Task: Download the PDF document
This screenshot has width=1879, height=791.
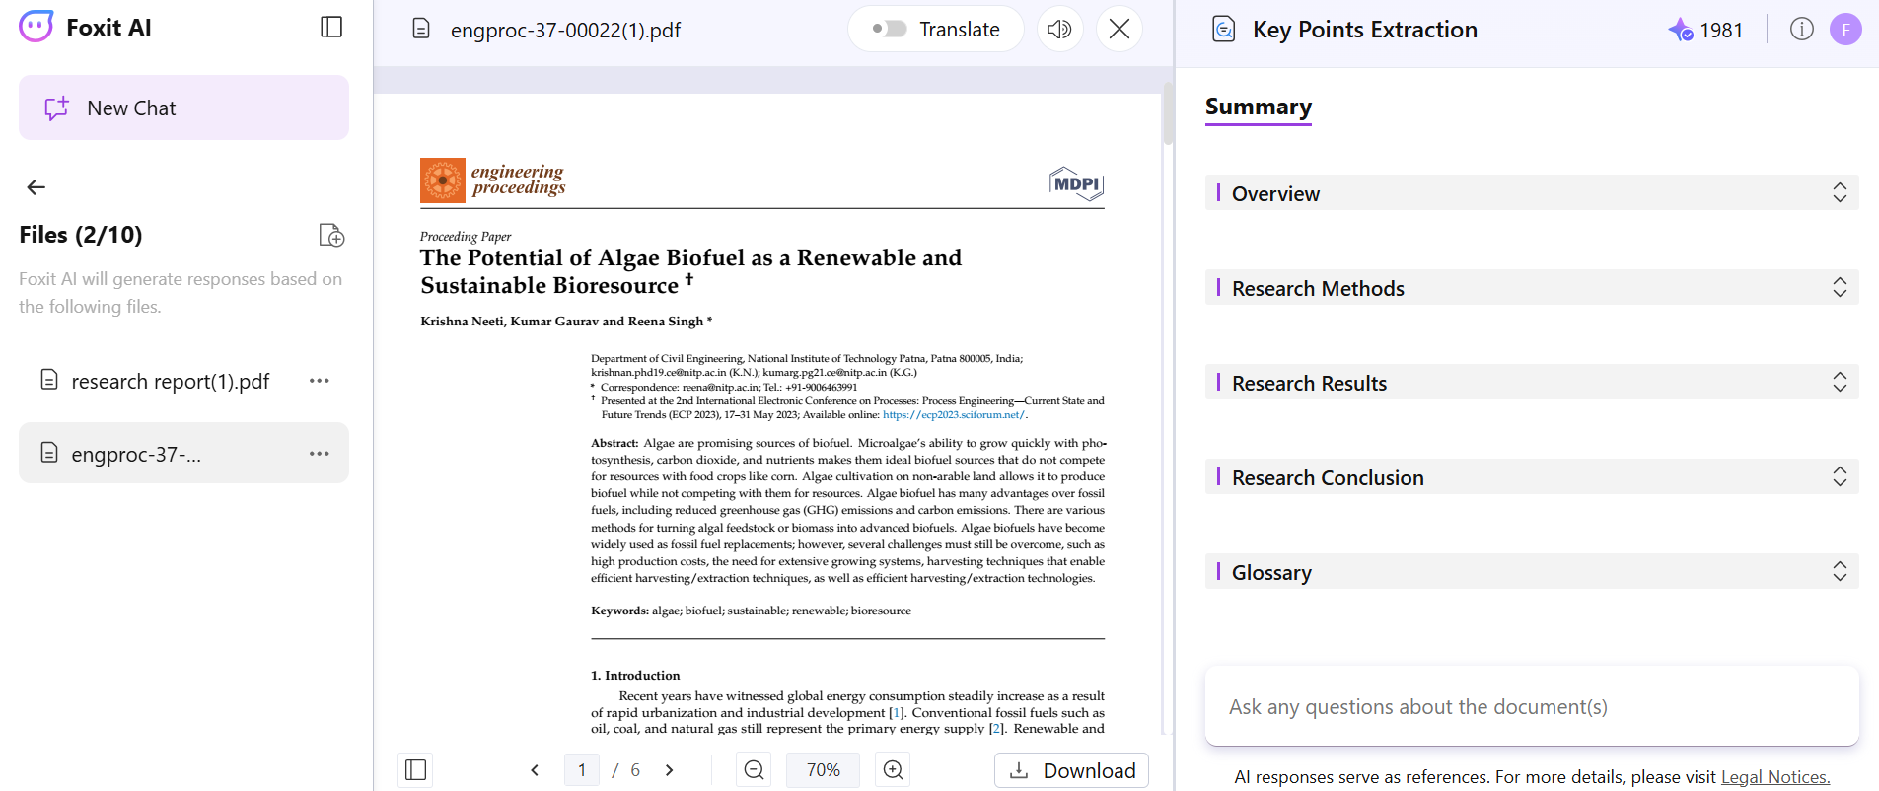Action: [x=1071, y=770]
